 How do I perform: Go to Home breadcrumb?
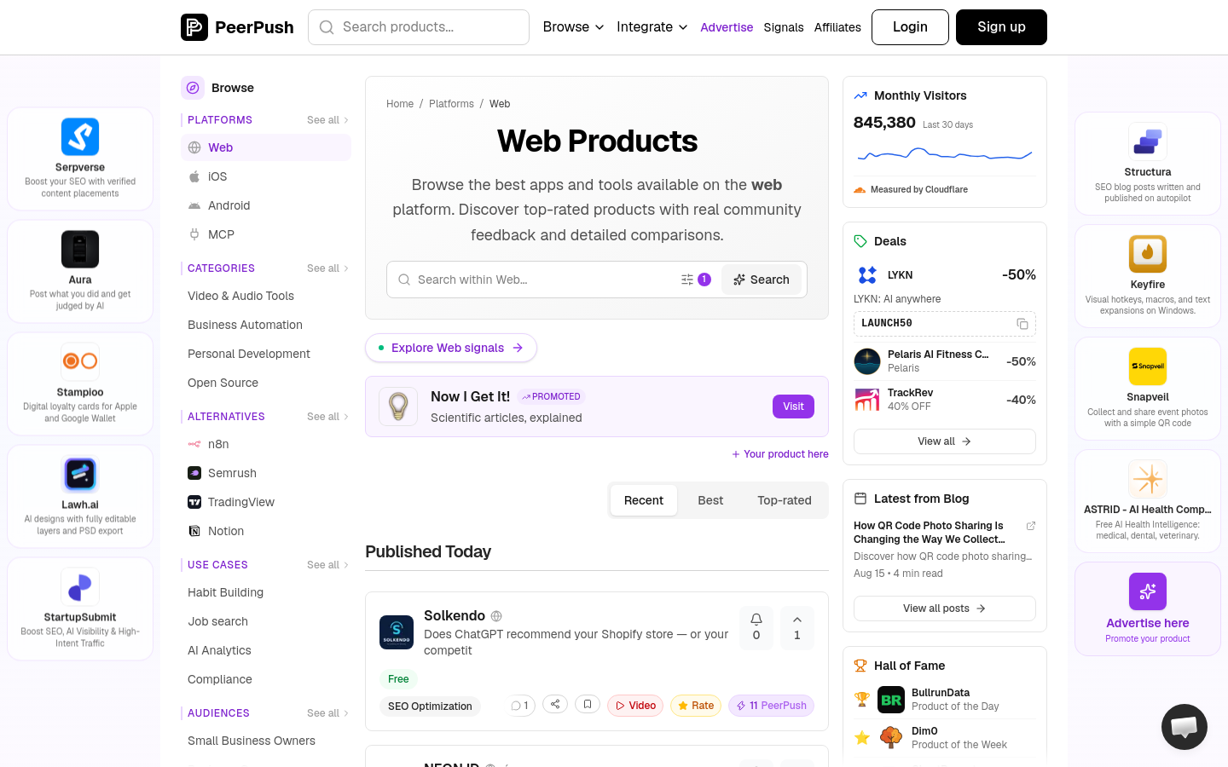pos(400,104)
